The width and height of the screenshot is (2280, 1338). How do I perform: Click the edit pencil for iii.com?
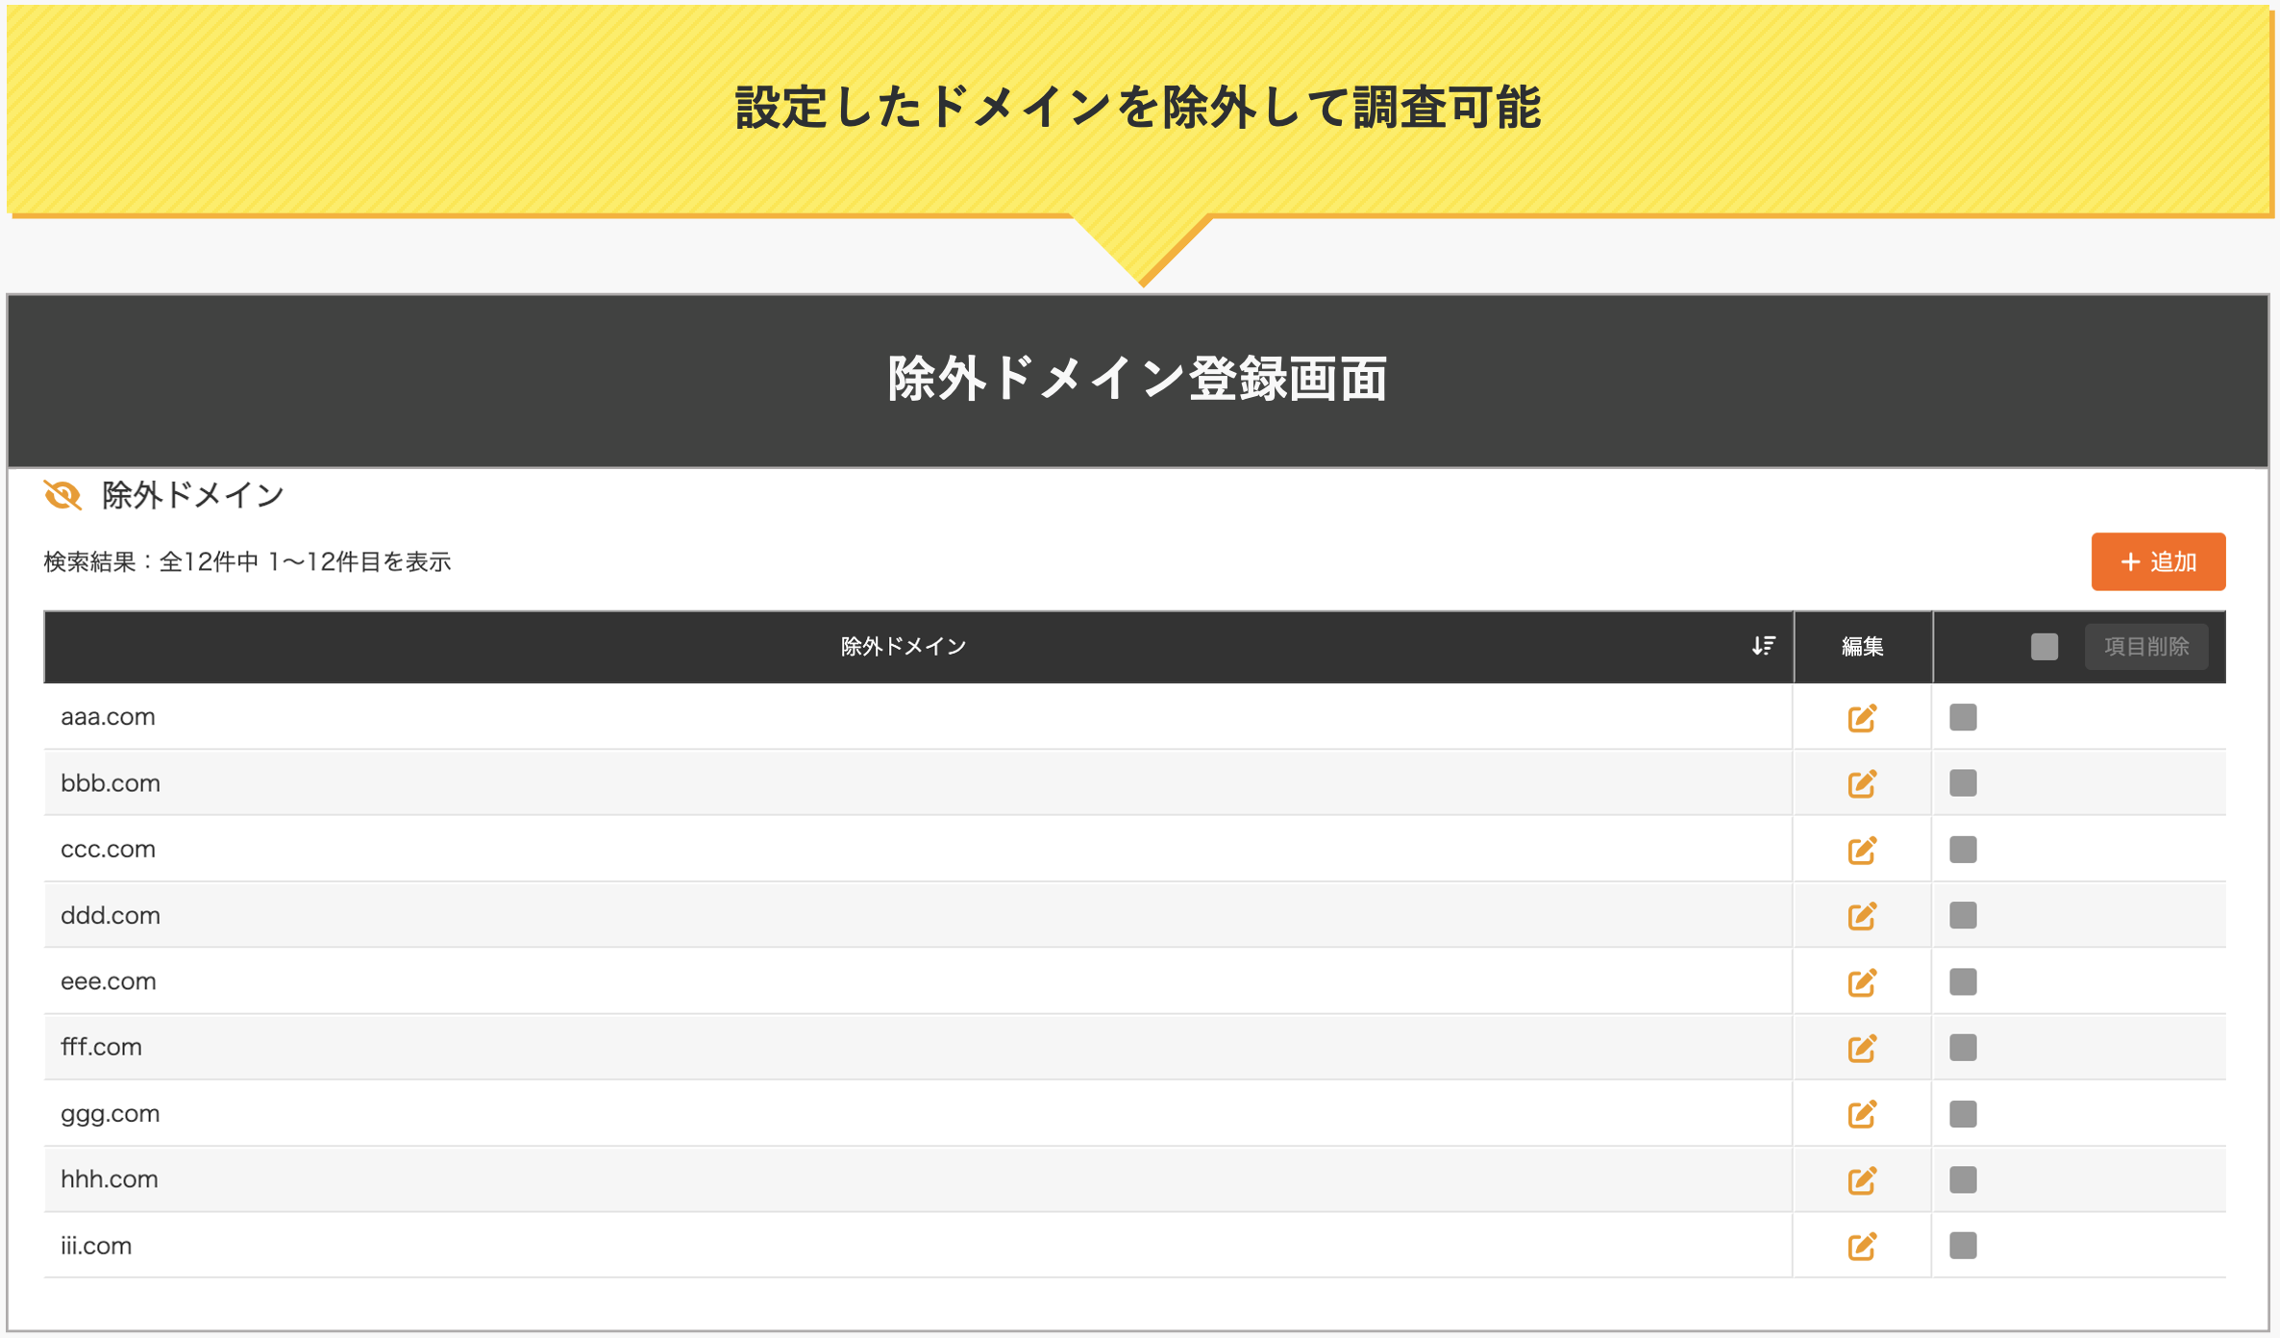pyautogui.click(x=1862, y=1246)
